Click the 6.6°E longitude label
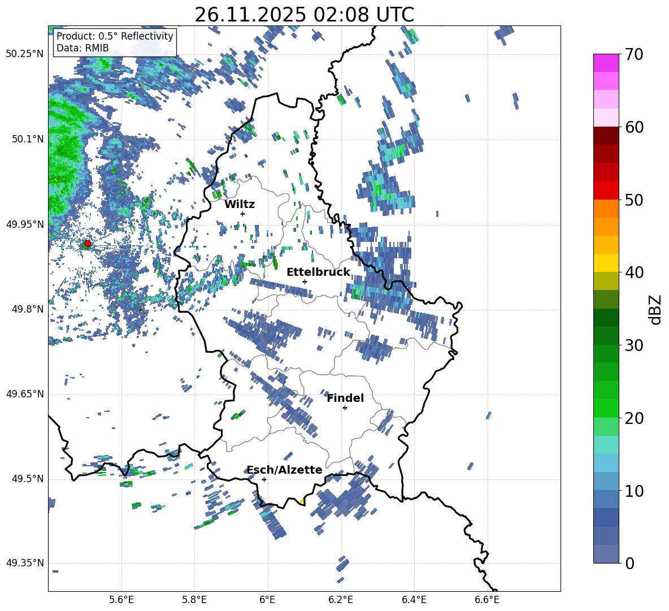Viewport: 669px width, 611px height. [x=487, y=600]
